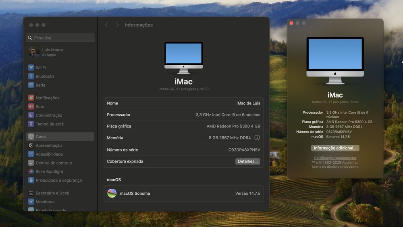Click Informações window title
This screenshot has height=227, width=403.
coord(139,25)
